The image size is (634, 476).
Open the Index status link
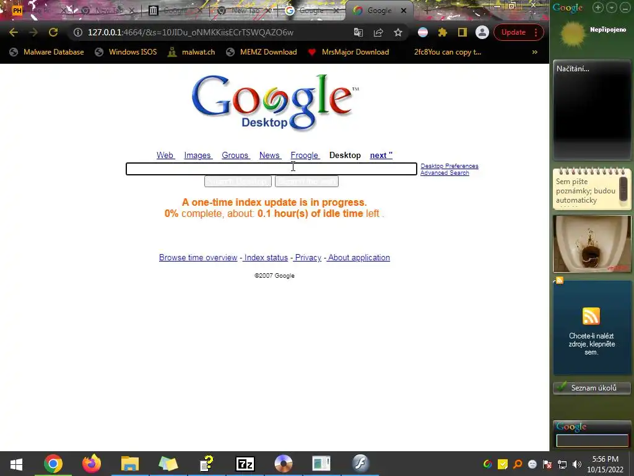tap(266, 257)
